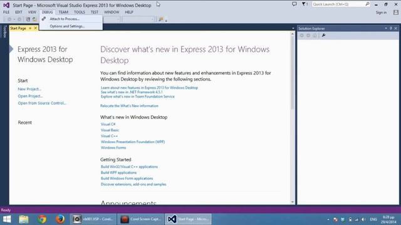Click the Solution Explorer Home icon

pyautogui.click(x=315, y=36)
